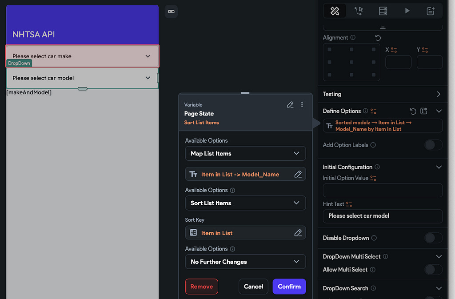Reset alignment with the undo icon
Image resolution: width=455 pixels, height=299 pixels.
pos(378,38)
